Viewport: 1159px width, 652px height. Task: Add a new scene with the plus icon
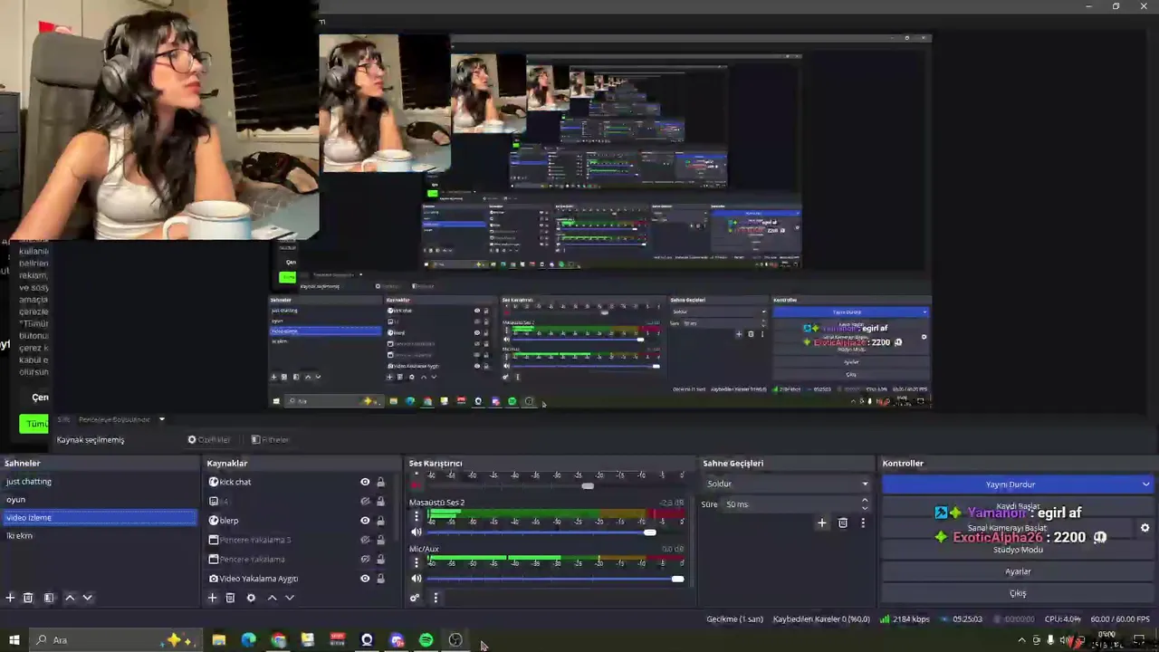(x=10, y=598)
